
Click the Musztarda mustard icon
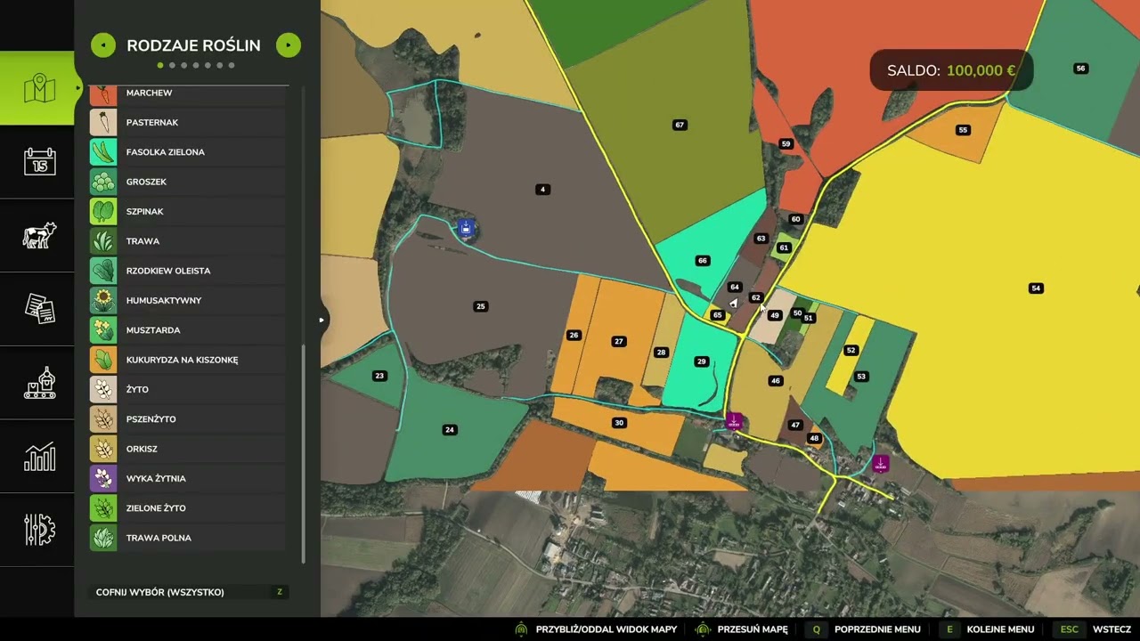click(103, 330)
